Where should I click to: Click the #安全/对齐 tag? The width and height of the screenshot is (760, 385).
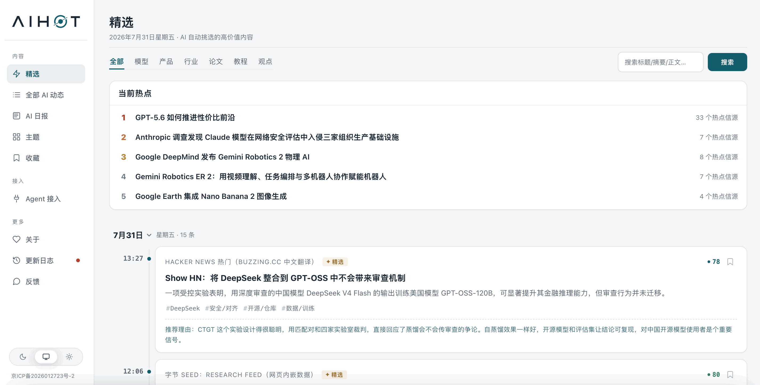pyautogui.click(x=221, y=308)
